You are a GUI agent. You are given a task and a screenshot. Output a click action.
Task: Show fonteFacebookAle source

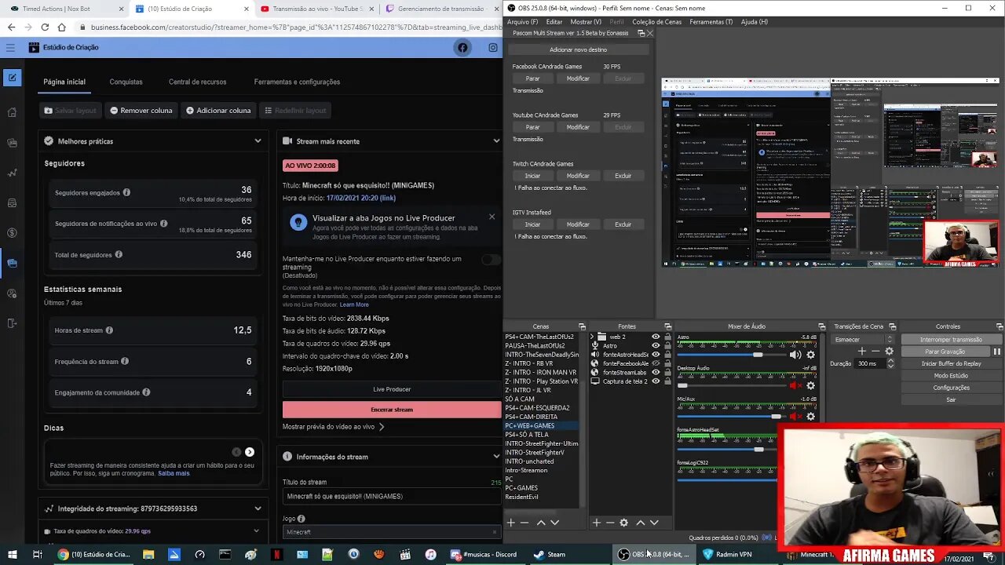(656, 363)
